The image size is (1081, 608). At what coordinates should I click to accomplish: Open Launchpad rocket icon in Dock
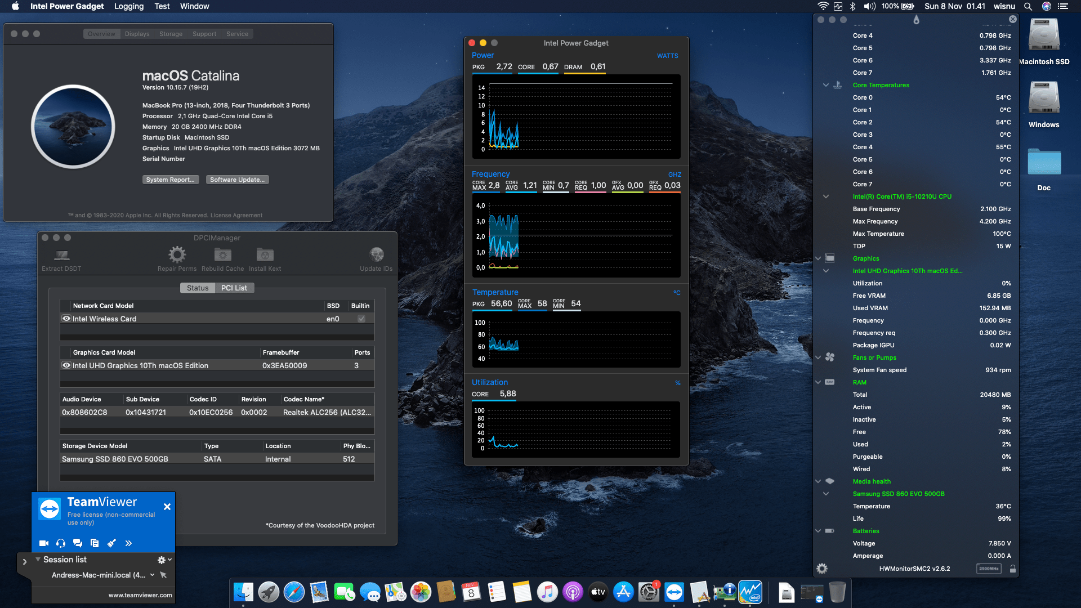269,592
